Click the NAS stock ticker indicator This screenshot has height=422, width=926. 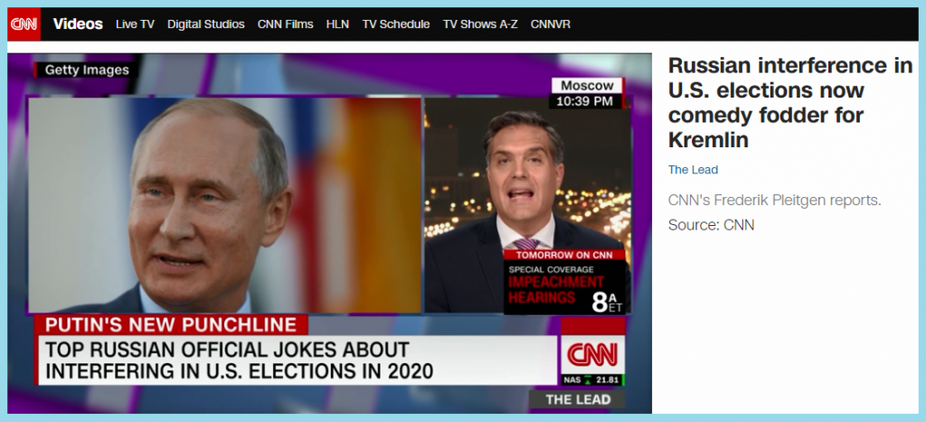pos(592,380)
